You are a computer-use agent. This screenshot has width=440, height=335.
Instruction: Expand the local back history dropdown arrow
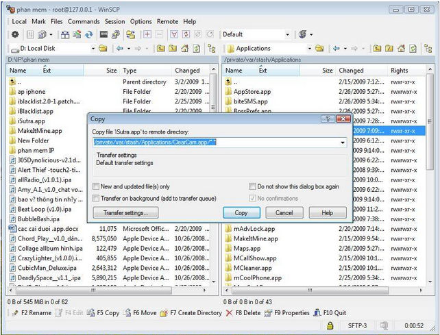coord(129,49)
